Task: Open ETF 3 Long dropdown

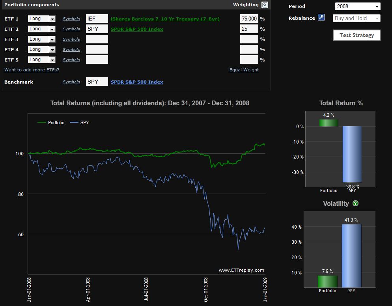Action: 41,39
